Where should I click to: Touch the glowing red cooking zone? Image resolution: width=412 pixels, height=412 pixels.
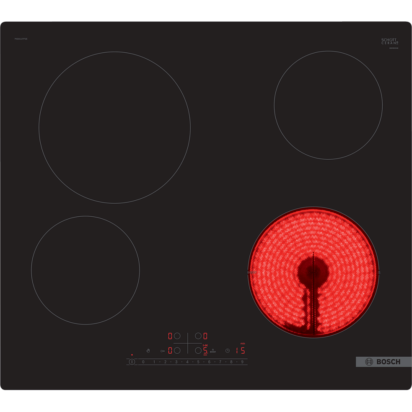pyautogui.click(x=313, y=272)
